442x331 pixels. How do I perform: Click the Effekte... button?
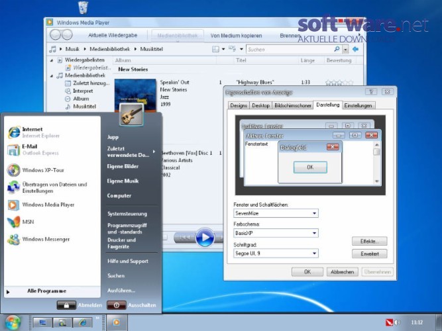coord(369,242)
